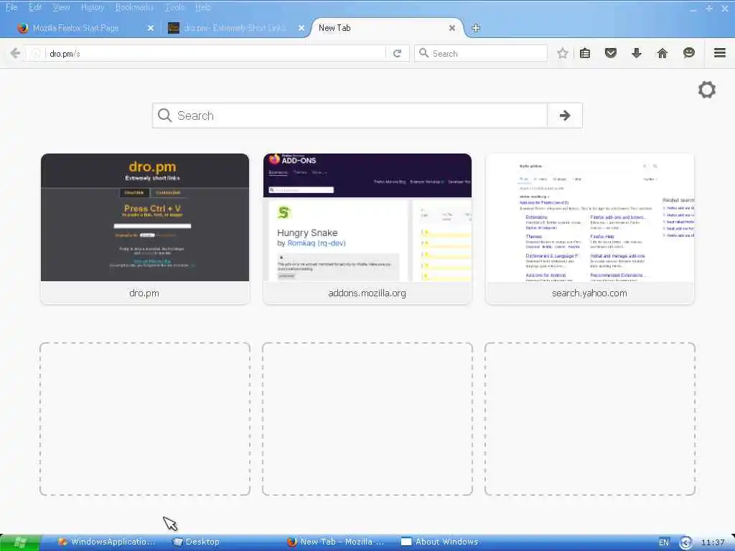Open the File menu
Screen dimensions: 735x551
[11, 7]
